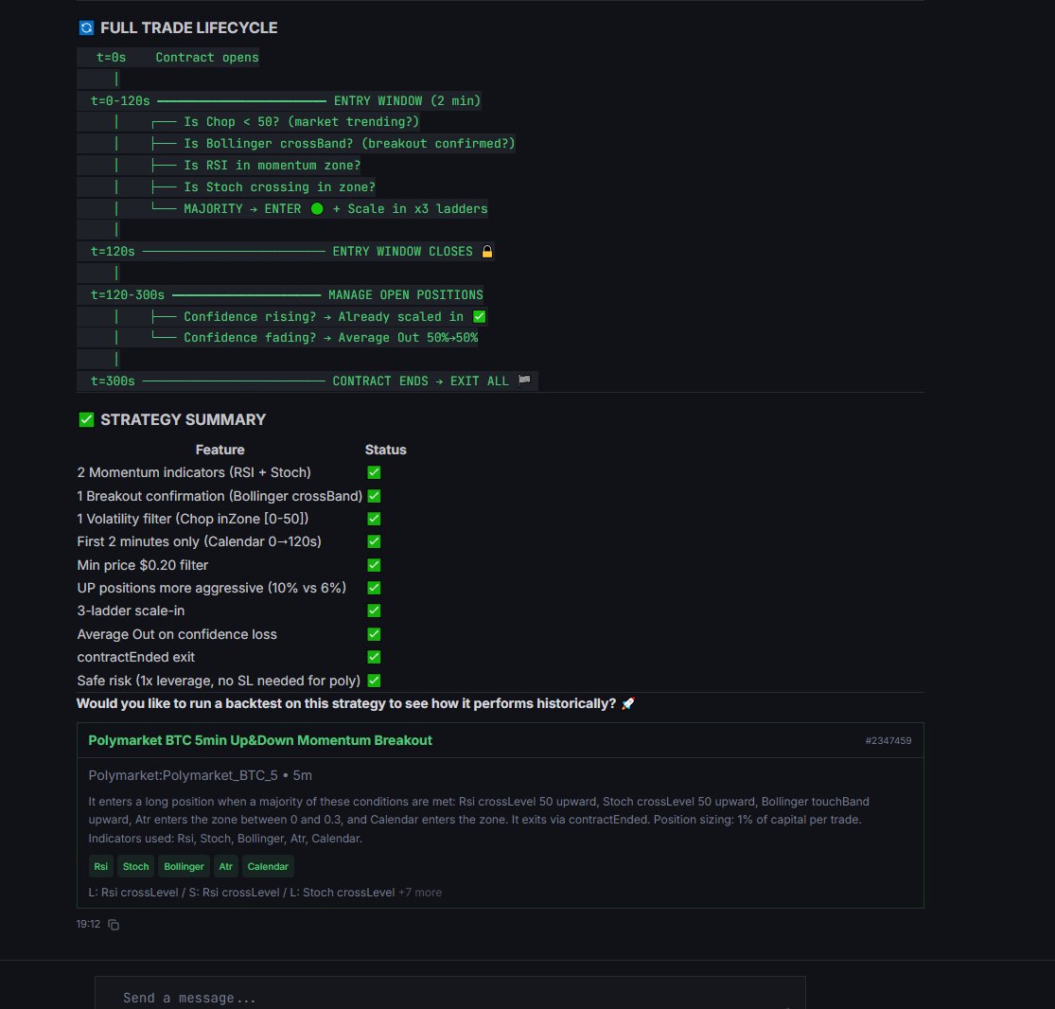
Task: Expand the +7 more conditions
Action: pos(420,893)
